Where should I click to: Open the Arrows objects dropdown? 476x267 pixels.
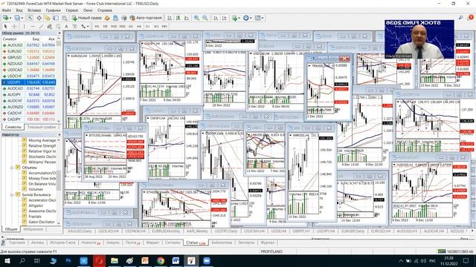pos(85,27)
